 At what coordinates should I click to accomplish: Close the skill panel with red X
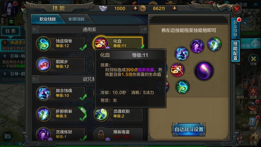click(237, 9)
